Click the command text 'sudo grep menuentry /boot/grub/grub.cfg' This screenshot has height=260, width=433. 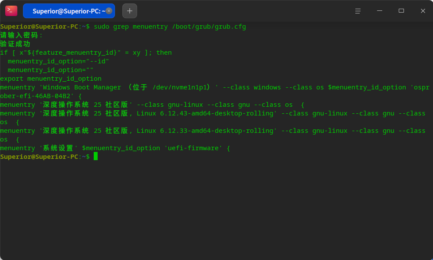click(170, 27)
